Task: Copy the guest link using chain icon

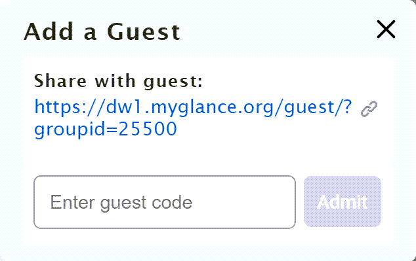Action: pos(369,109)
